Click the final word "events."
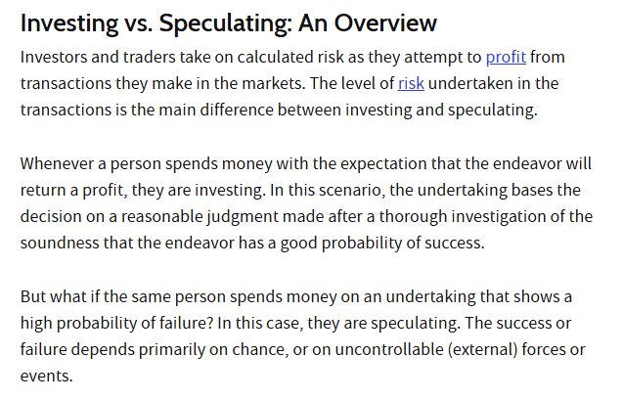This screenshot has width=623, height=401. (47, 377)
